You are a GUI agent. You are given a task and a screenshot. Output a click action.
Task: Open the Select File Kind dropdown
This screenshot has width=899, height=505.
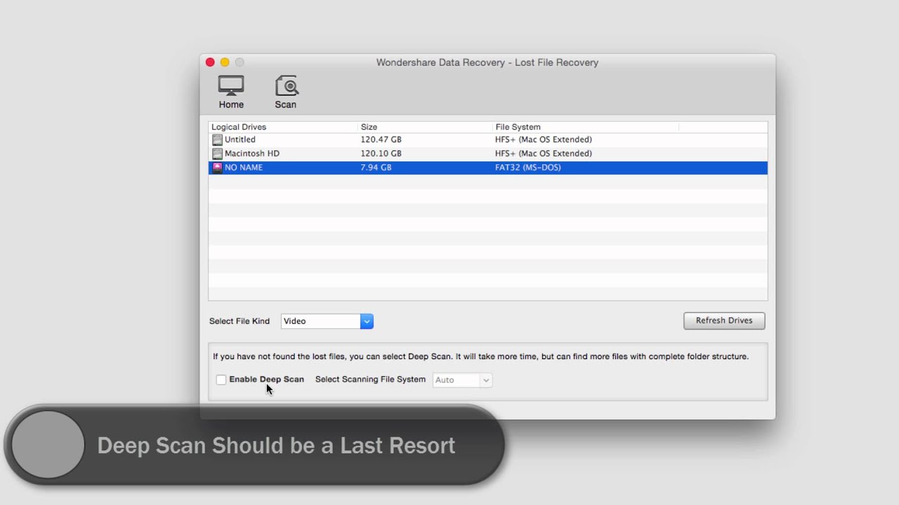tap(327, 321)
